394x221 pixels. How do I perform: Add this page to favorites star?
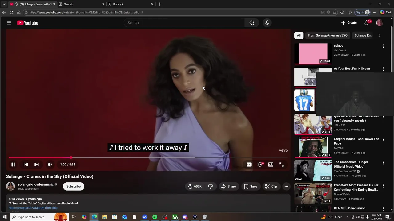(x=335, y=12)
